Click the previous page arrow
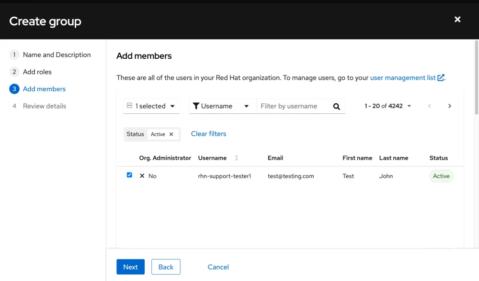The height and width of the screenshot is (281, 479). (x=429, y=106)
